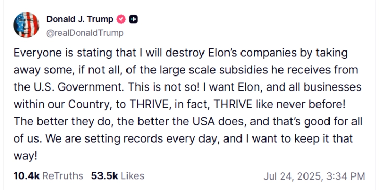This screenshot has width=380, height=190.
Task: Click the phrase "U.S. Government" in post
Action: click(x=84, y=87)
